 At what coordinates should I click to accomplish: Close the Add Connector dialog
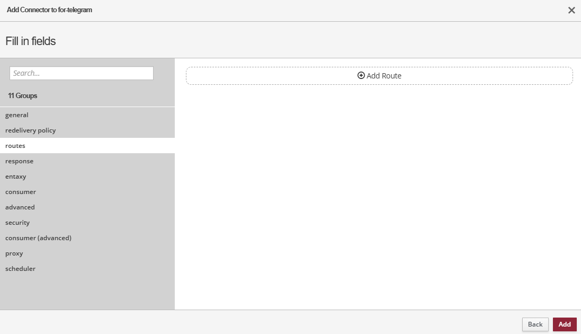[571, 10]
